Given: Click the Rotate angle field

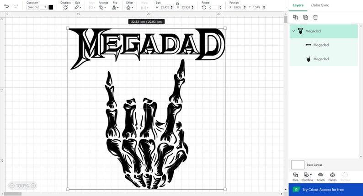Looking at the screenshot, I should click(213, 7).
